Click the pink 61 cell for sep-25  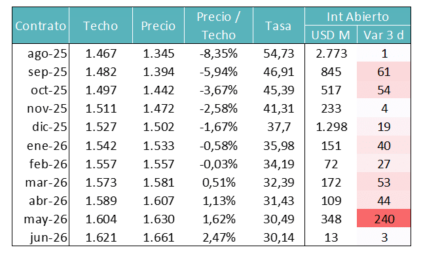384,71
